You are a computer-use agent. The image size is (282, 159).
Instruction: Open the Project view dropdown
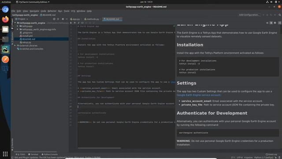[22, 19]
